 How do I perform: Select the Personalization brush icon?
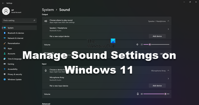[x=5, y=43]
